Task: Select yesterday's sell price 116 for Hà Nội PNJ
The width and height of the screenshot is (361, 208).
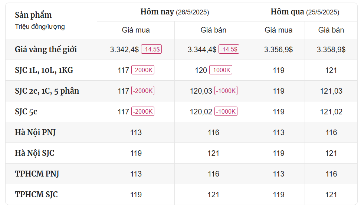Action: point(331,132)
